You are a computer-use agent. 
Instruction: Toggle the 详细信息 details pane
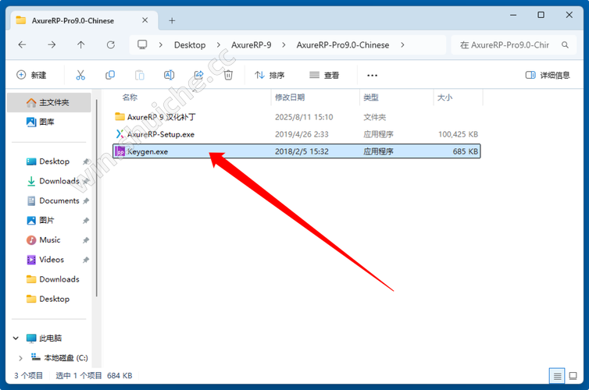coord(548,75)
